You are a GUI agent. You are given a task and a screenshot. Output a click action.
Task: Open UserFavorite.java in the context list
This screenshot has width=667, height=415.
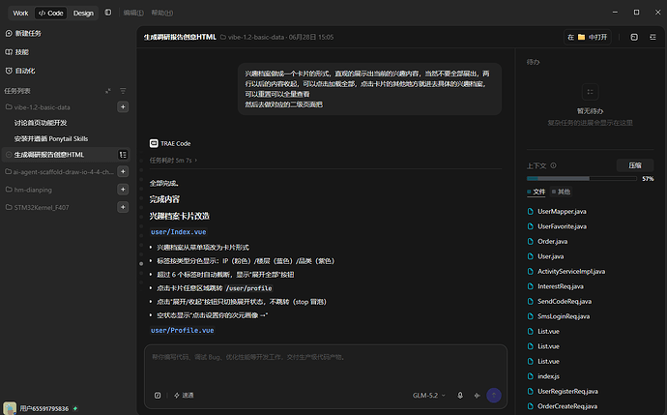click(562, 226)
